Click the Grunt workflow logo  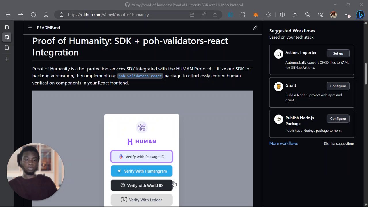click(x=279, y=87)
